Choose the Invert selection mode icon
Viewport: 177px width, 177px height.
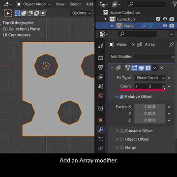click(36, 13)
